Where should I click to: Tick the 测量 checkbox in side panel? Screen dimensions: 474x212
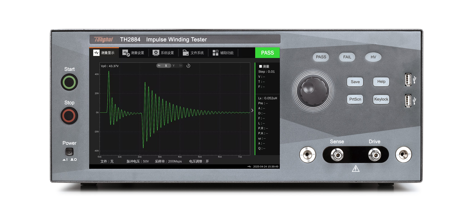tap(261, 66)
